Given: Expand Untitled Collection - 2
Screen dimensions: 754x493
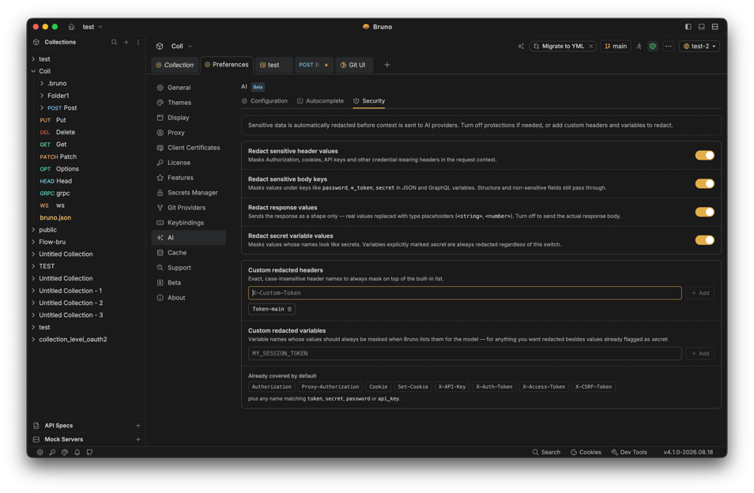Looking at the screenshot, I should [33, 303].
